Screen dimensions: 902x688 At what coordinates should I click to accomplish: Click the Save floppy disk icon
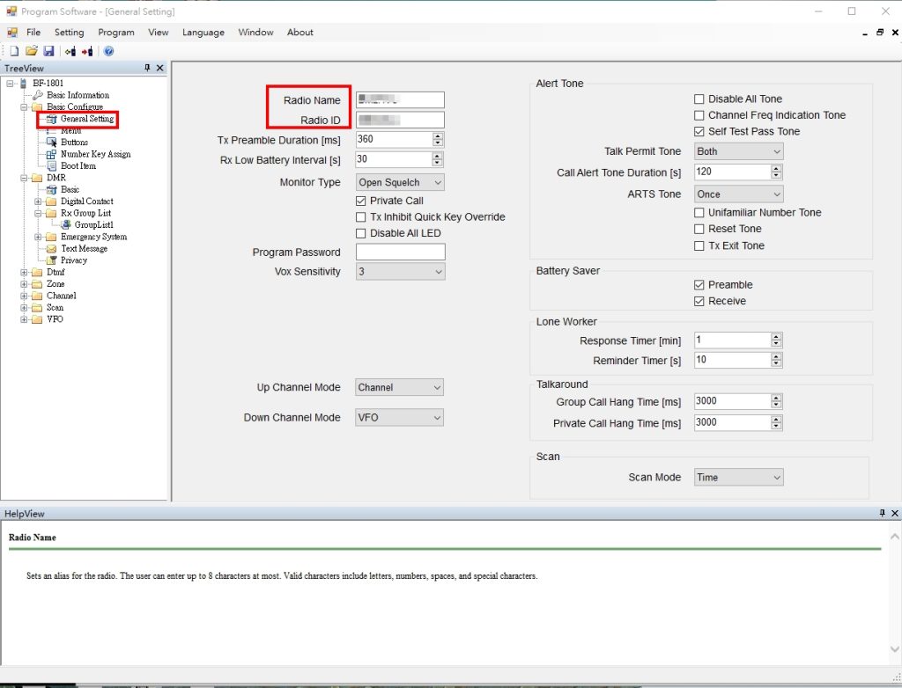pos(49,51)
